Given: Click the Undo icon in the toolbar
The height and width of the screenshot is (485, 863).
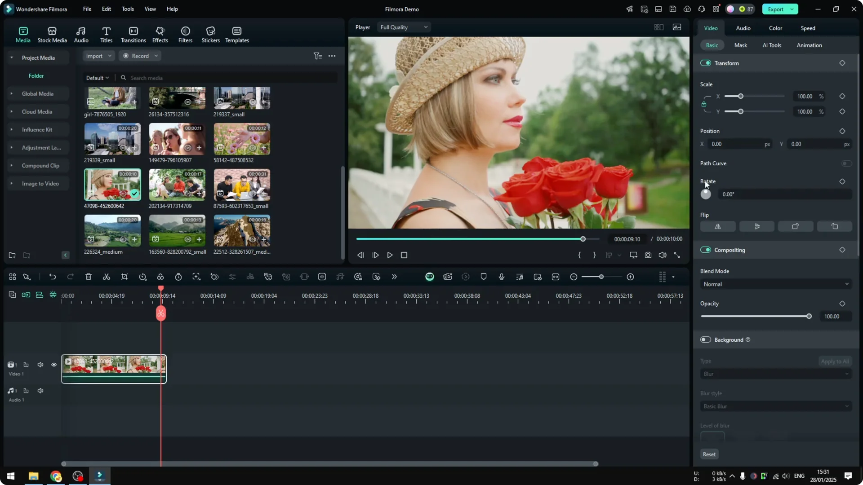Looking at the screenshot, I should (53, 277).
